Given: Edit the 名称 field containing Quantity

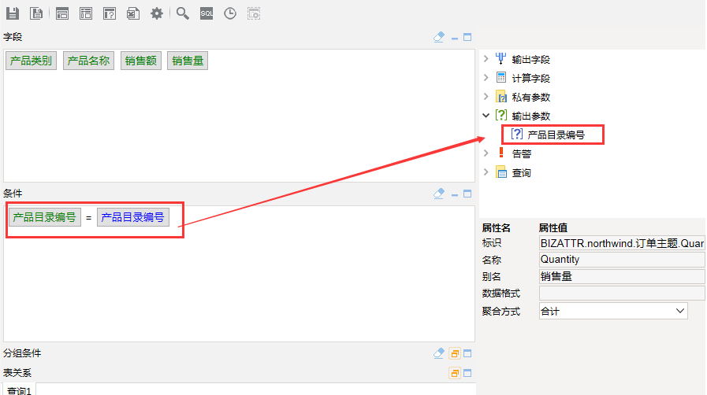Looking at the screenshot, I should pyautogui.click(x=622, y=260).
